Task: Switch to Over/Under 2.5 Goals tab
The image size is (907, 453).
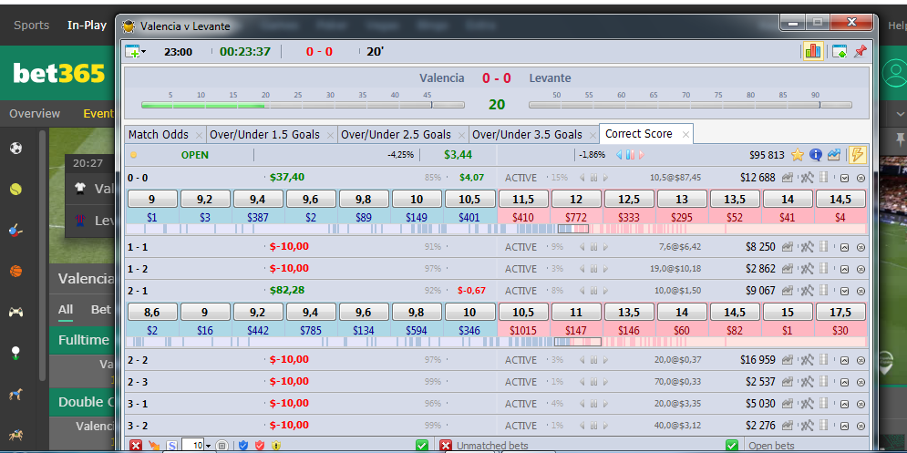Action: pos(397,135)
